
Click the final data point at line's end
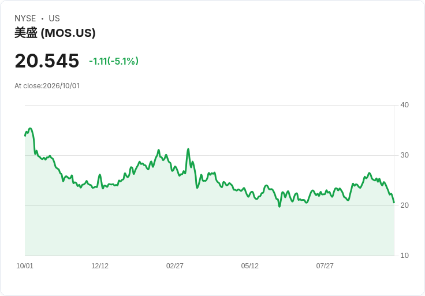tap(394, 203)
